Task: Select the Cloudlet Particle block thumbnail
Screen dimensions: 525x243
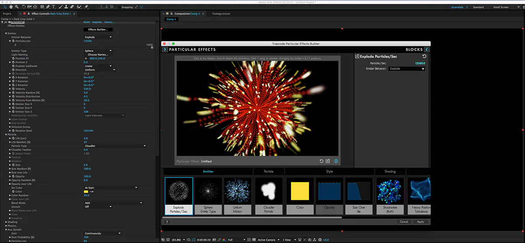Action: tap(269, 195)
